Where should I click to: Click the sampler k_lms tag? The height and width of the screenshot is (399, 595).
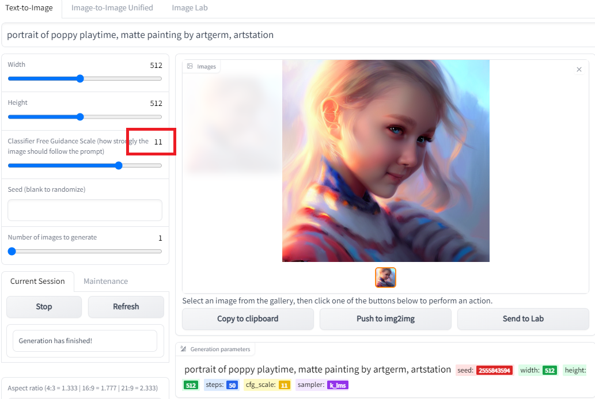point(338,385)
